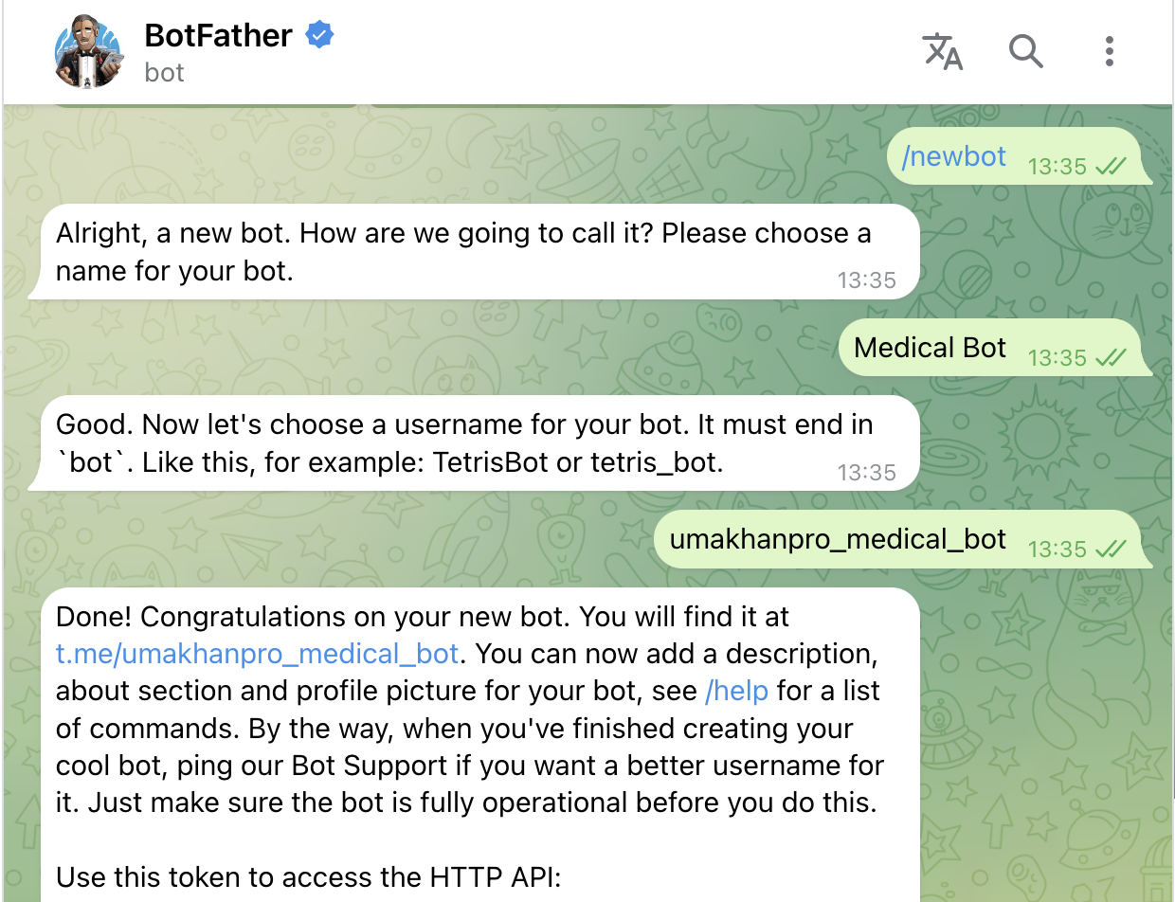Click the 'umakhanpro_medical_bot' sent message bubble

(838, 539)
